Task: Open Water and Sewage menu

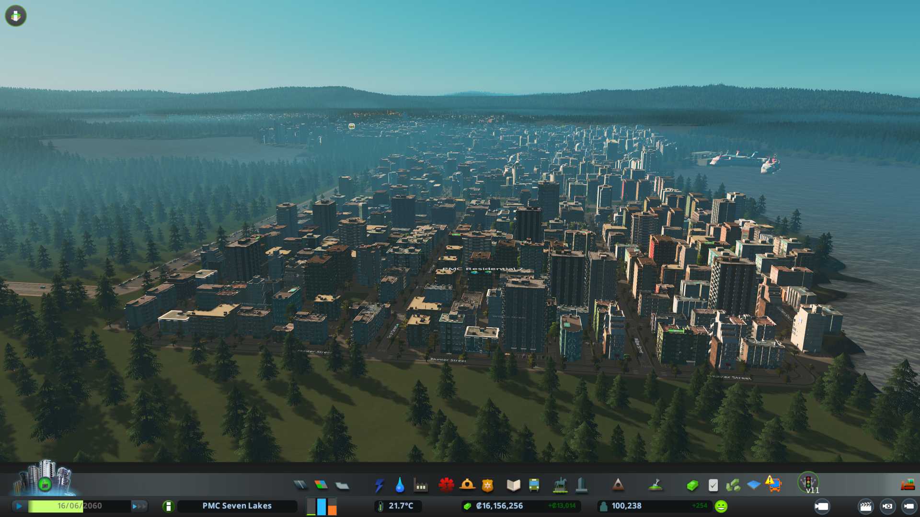Action: (400, 485)
